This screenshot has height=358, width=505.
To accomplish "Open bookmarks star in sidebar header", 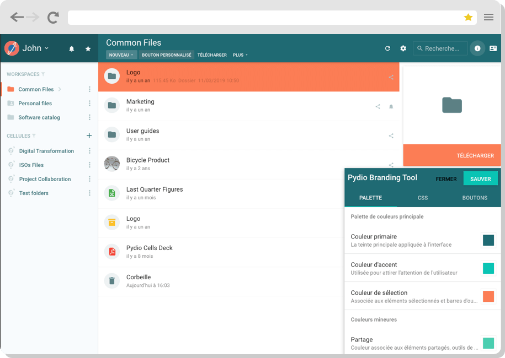I will point(88,48).
